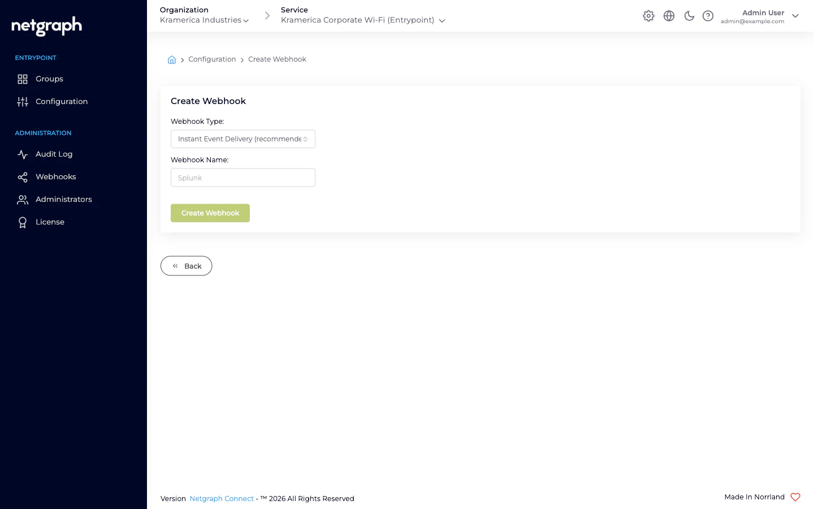Open the Webhook Type selection box
The width and height of the screenshot is (814, 509).
coord(243,139)
